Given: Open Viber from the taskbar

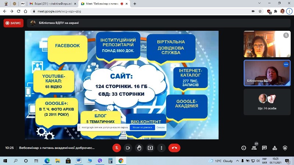Looking at the screenshot, I should [x=100, y=161].
